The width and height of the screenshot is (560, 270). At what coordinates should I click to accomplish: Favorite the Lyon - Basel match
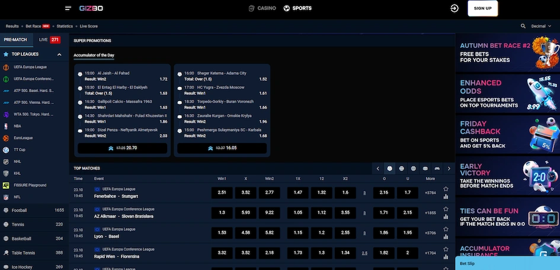(446, 229)
